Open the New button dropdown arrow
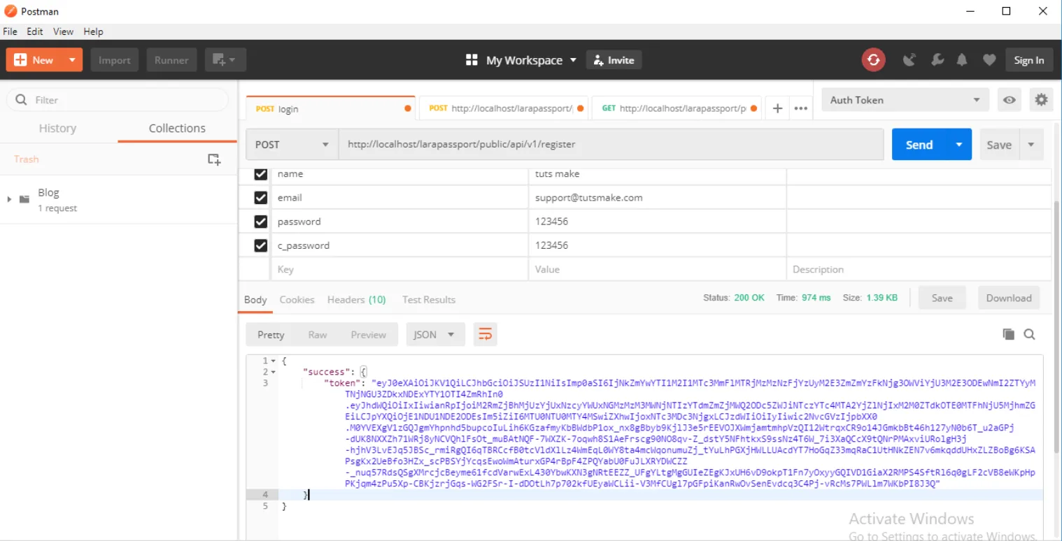This screenshot has height=541, width=1062. point(71,60)
